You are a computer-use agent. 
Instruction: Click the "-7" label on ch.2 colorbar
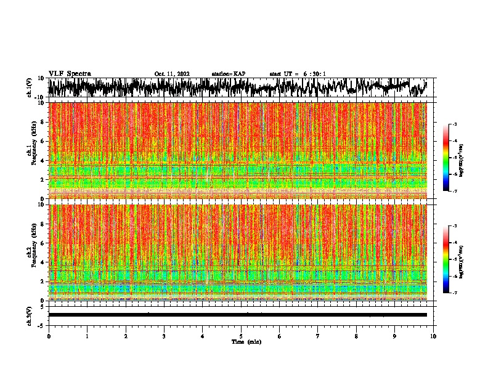click(x=454, y=293)
